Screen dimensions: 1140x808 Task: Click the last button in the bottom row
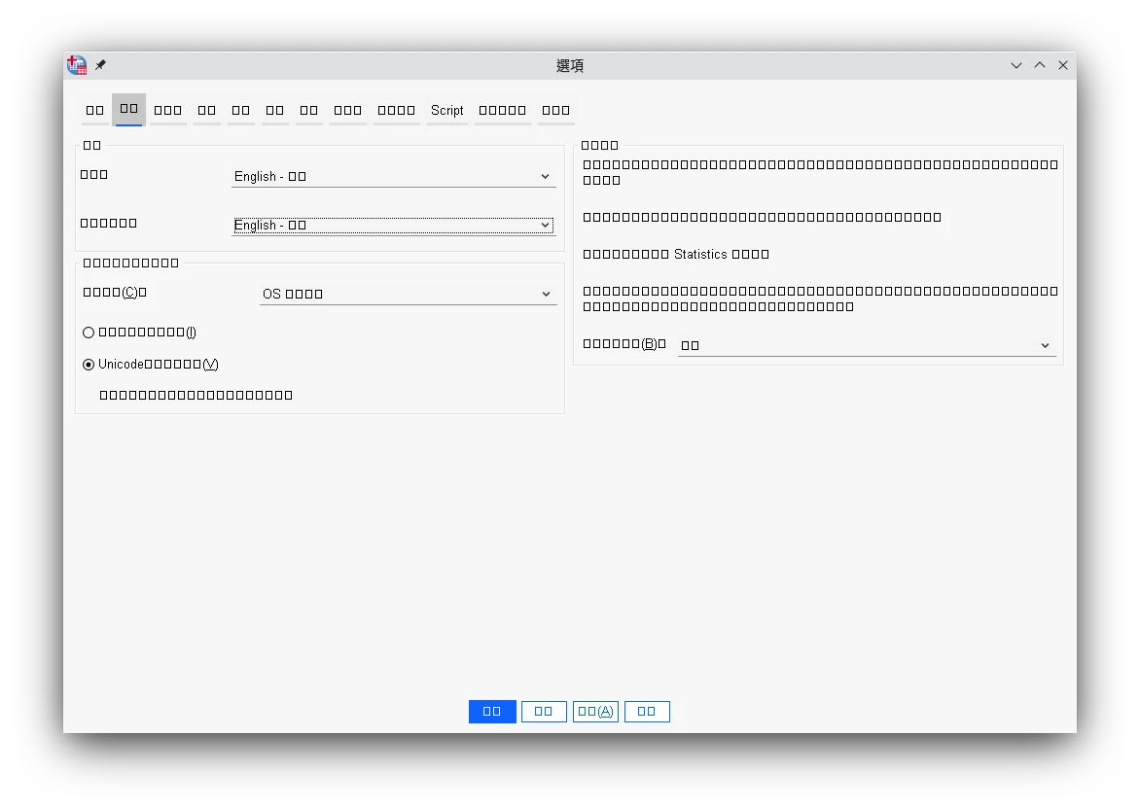point(647,712)
